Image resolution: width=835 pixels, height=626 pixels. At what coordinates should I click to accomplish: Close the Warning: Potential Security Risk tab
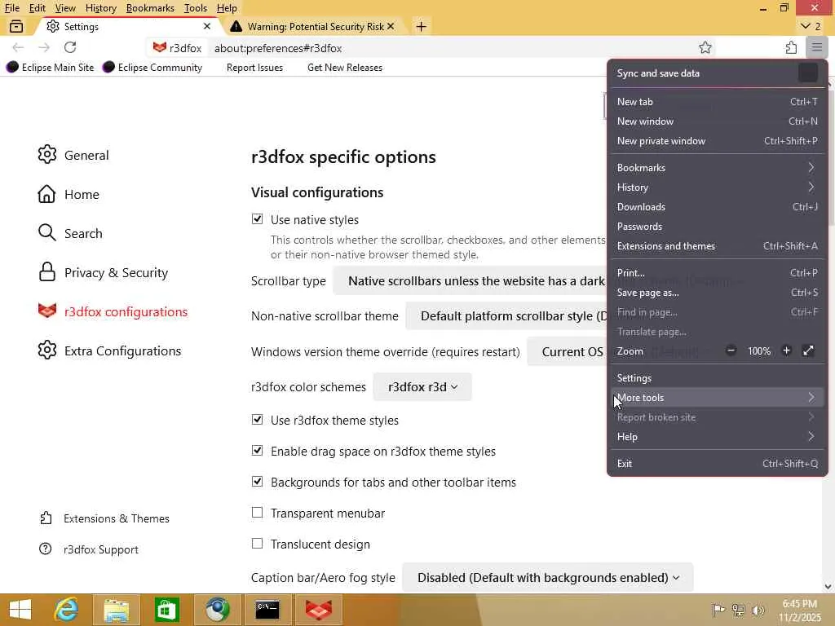[x=391, y=26]
